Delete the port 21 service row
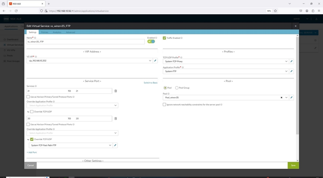The image size is (323, 178). [116, 91]
